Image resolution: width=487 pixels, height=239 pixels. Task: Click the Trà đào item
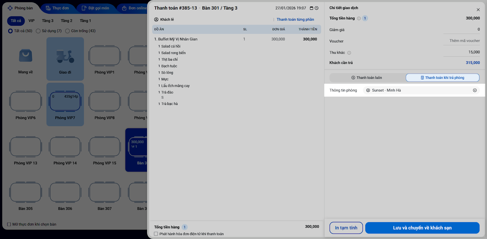click(x=167, y=93)
